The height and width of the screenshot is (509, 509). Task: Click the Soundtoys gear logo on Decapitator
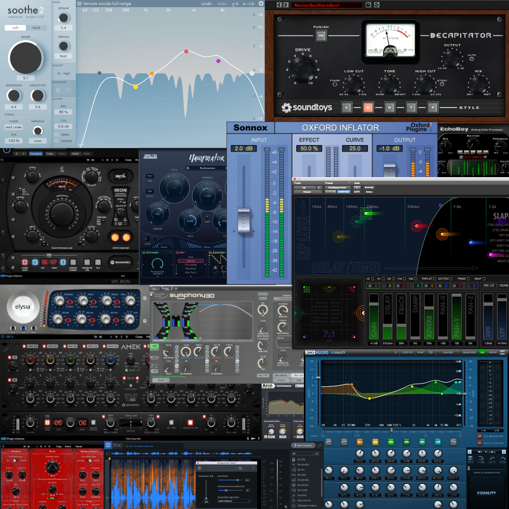(x=286, y=107)
